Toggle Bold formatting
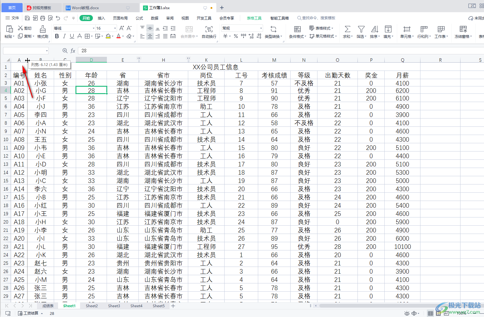Image resolution: width=484 pixels, height=317 pixels. [57, 36]
